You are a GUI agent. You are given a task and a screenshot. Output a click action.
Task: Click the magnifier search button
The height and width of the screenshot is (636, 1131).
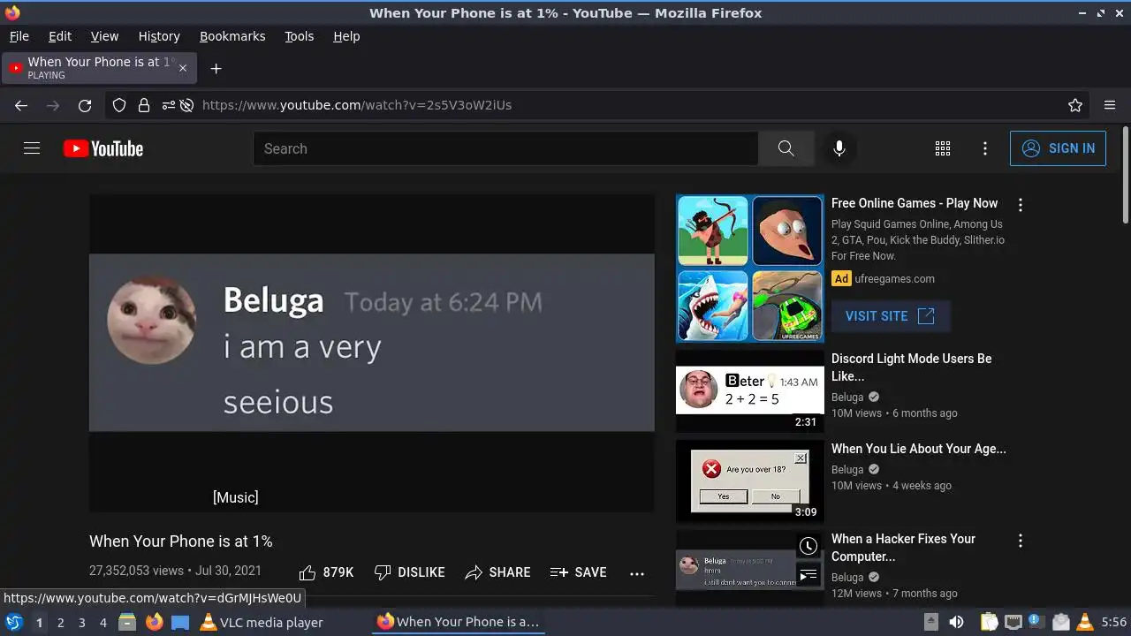pos(786,148)
